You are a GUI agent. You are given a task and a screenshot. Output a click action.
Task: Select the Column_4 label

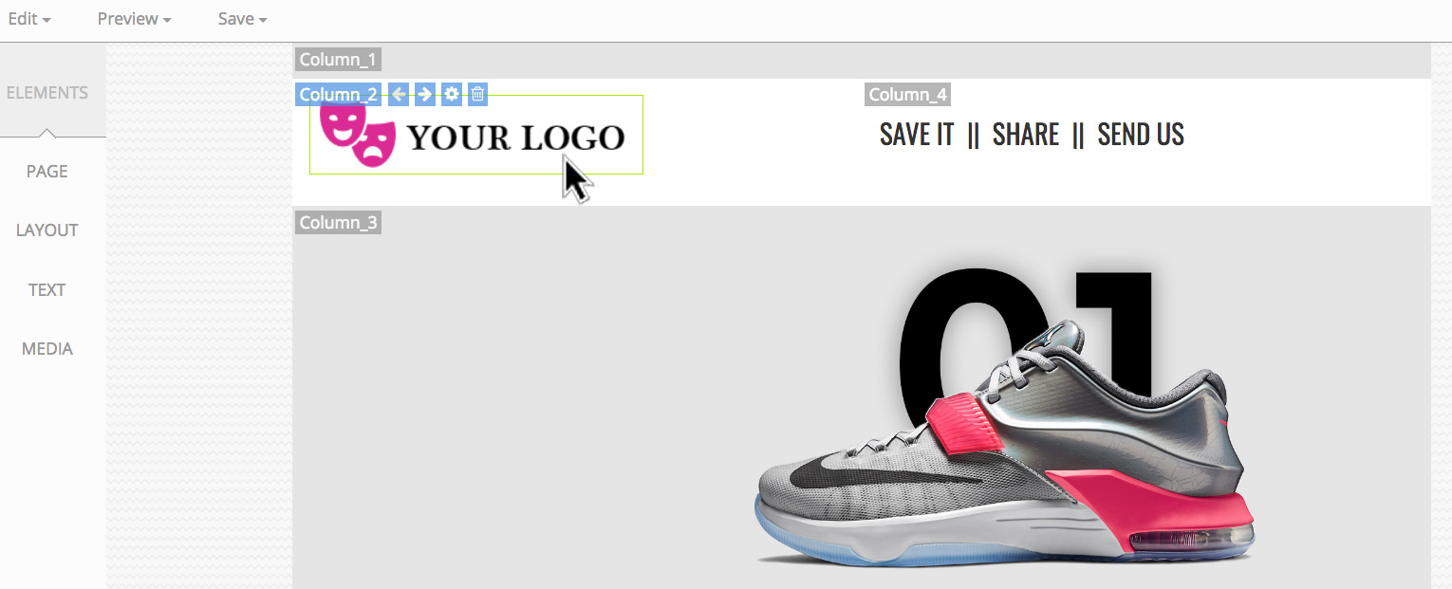coord(907,94)
